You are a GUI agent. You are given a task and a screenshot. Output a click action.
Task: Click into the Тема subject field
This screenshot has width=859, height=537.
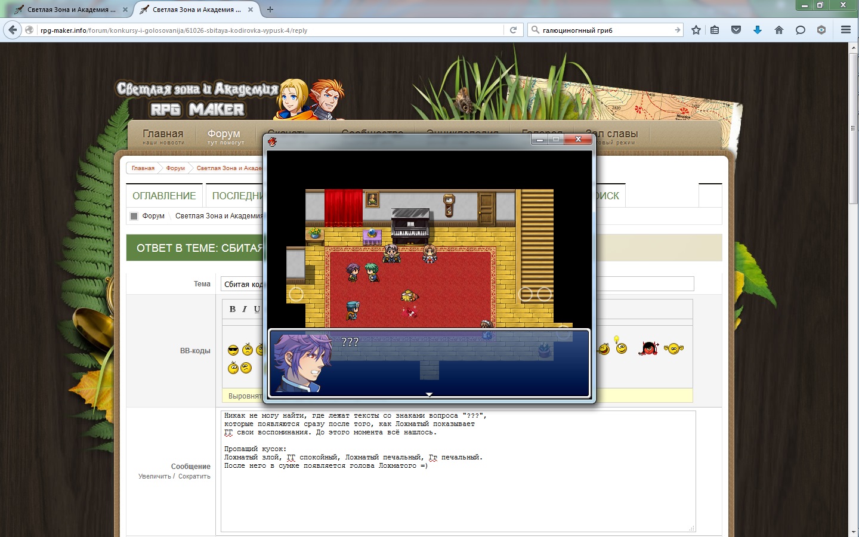click(x=458, y=284)
